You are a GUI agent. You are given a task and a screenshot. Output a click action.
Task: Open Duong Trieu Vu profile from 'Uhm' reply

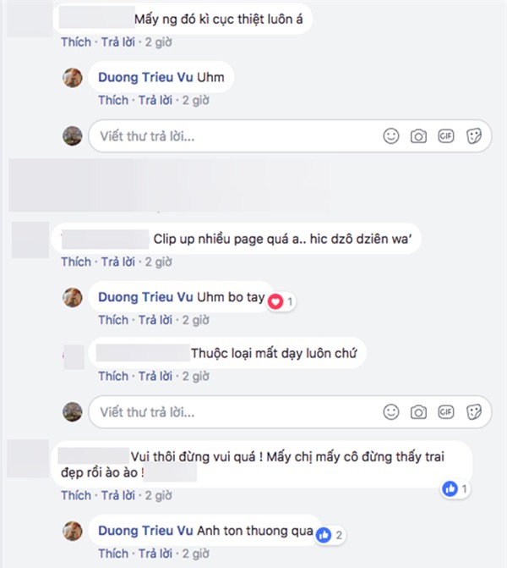pos(145,77)
